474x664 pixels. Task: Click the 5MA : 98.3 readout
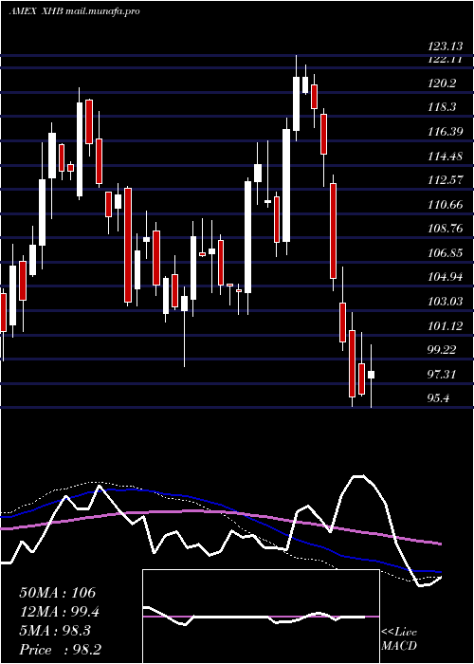click(55, 631)
